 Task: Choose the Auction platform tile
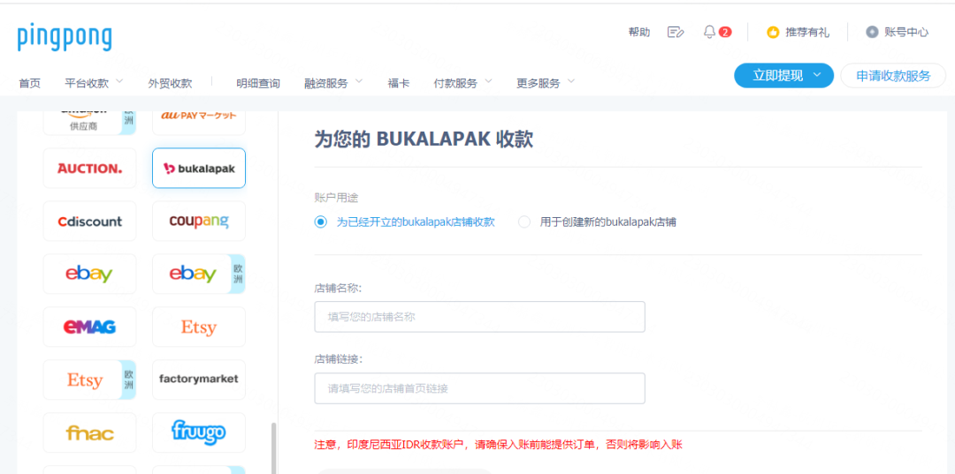coord(89,168)
